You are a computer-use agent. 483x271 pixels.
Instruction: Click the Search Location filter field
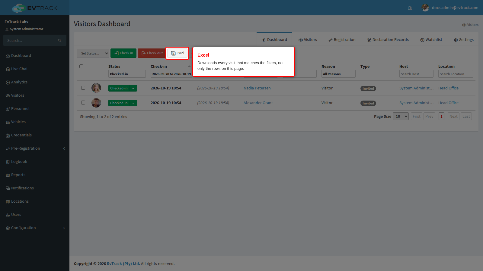456,74
